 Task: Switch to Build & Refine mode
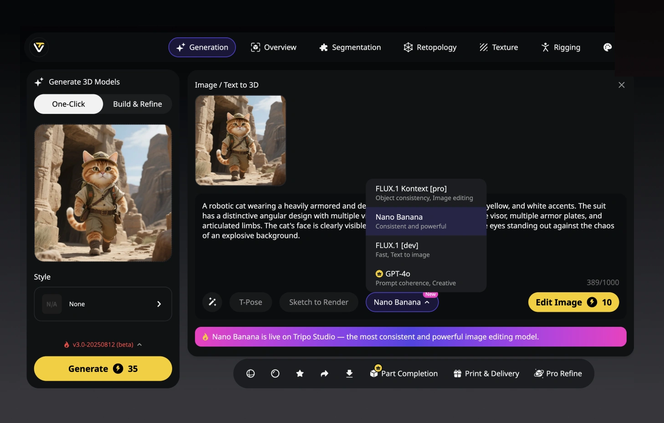coord(137,104)
